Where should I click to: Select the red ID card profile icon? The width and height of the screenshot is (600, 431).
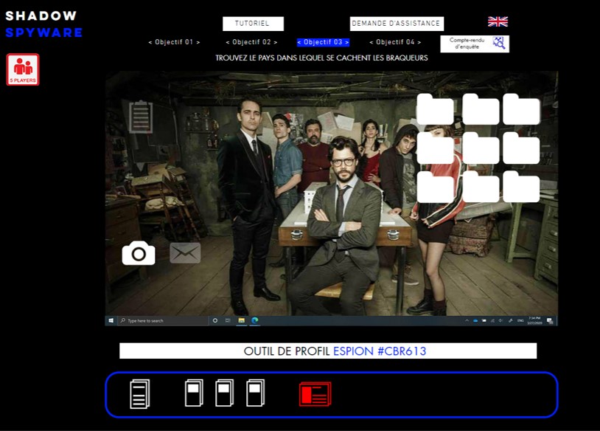(315, 394)
